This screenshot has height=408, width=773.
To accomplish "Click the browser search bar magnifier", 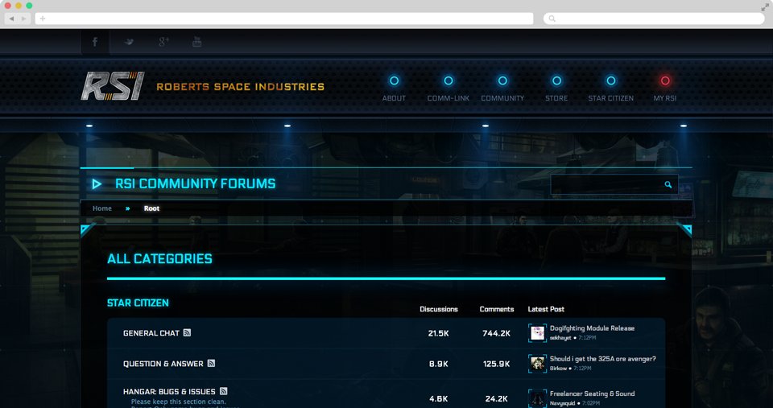I will point(552,19).
